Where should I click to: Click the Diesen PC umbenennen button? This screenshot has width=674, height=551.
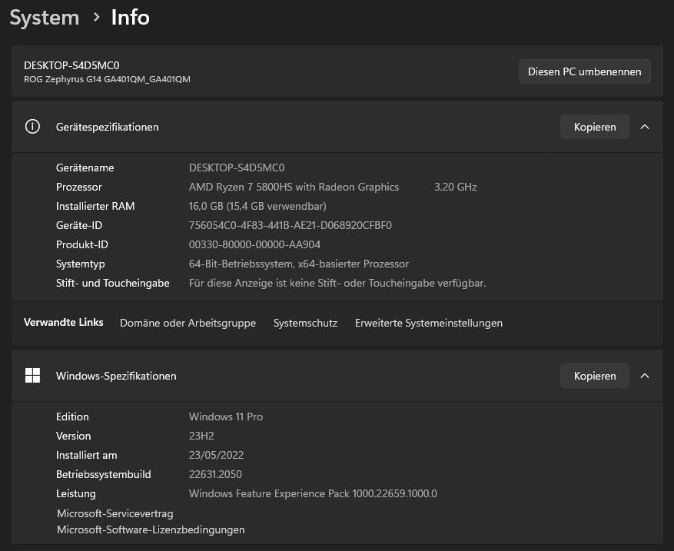click(584, 71)
